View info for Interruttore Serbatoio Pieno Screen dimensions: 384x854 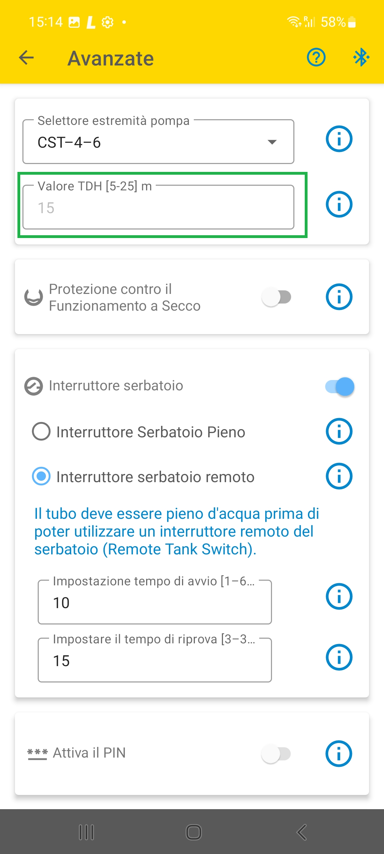click(339, 431)
